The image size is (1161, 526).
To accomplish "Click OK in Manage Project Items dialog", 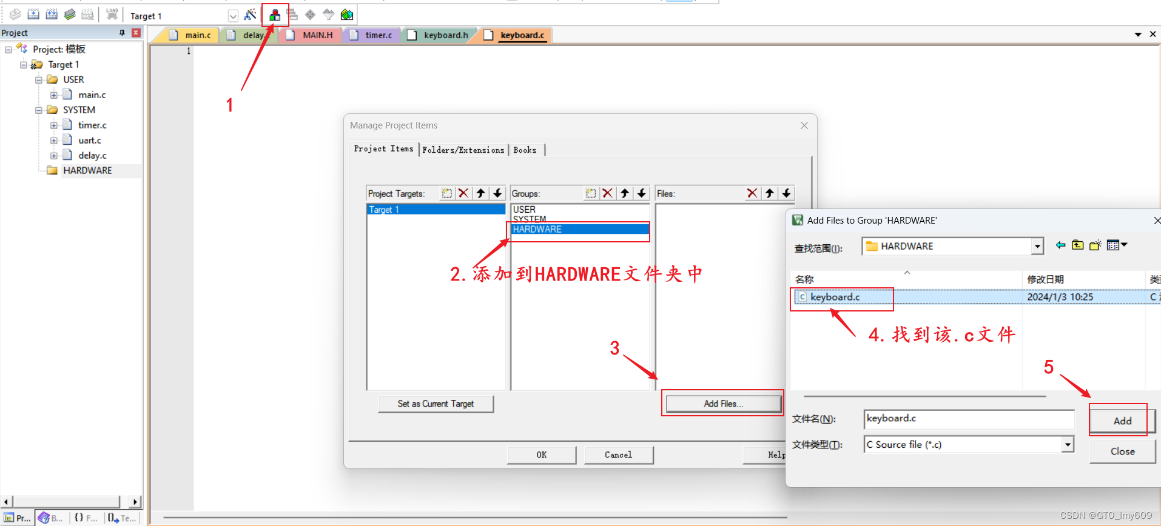I will pyautogui.click(x=542, y=454).
